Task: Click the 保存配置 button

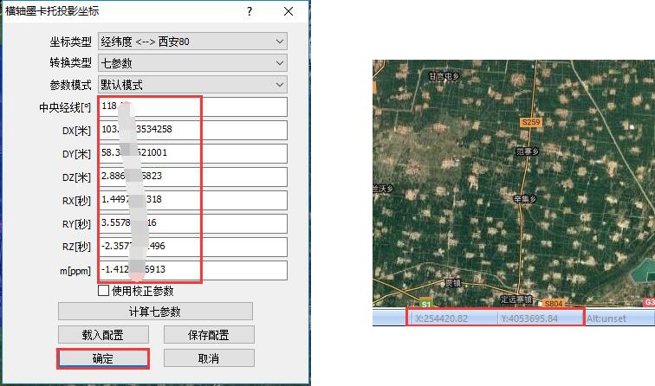Action: click(x=208, y=335)
